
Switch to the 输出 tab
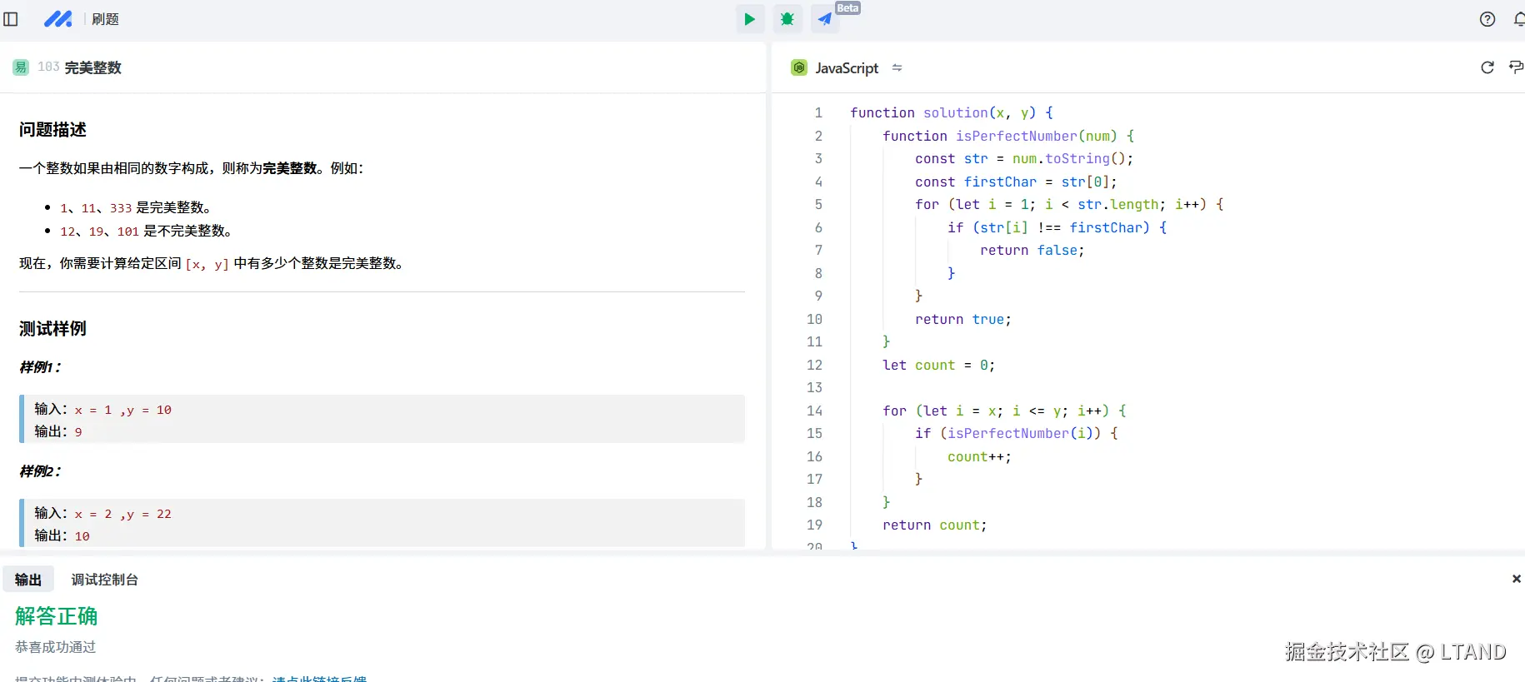[28, 580]
